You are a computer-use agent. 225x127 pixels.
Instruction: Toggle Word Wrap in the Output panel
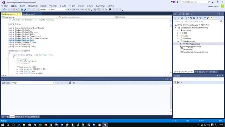click(74, 83)
